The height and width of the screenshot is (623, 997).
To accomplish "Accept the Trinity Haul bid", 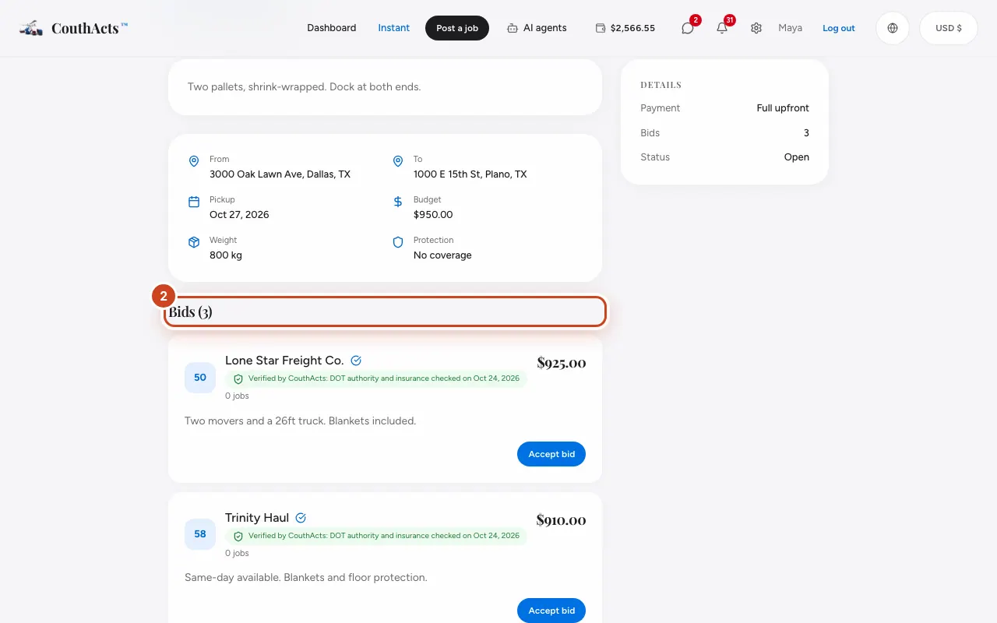I will coord(551,611).
